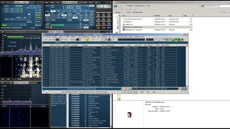The image size is (230, 129).
Task: Enable the Sticky checkbox in CSVUB
Action: click(139, 92)
